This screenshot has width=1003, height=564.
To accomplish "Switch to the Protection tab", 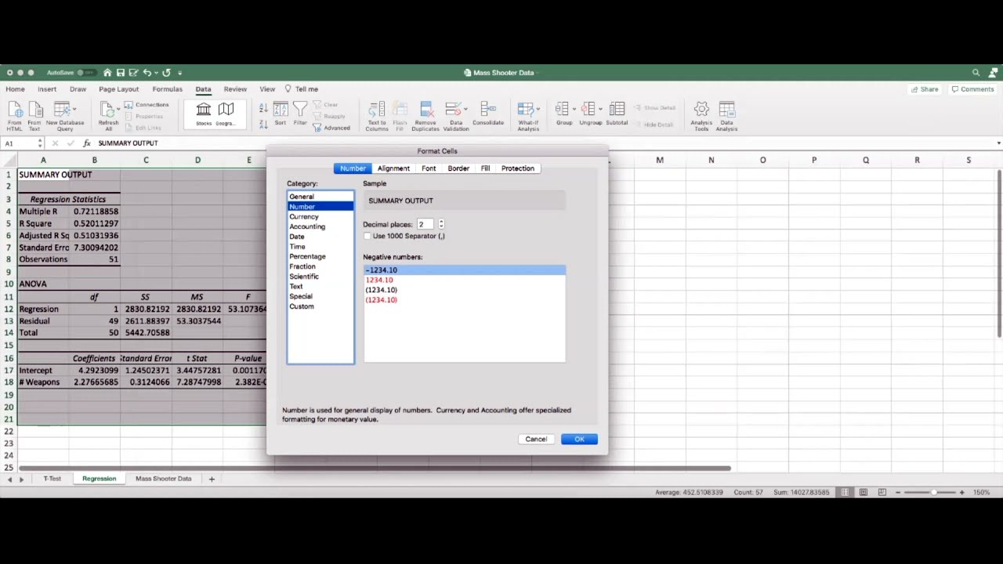I will click(518, 168).
